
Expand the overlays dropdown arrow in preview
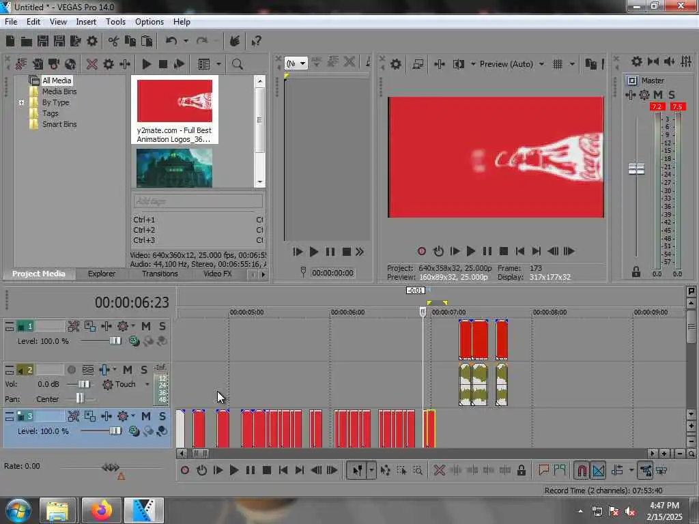(x=572, y=64)
